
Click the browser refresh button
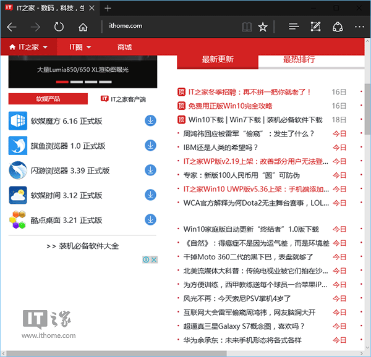[x=59, y=27]
